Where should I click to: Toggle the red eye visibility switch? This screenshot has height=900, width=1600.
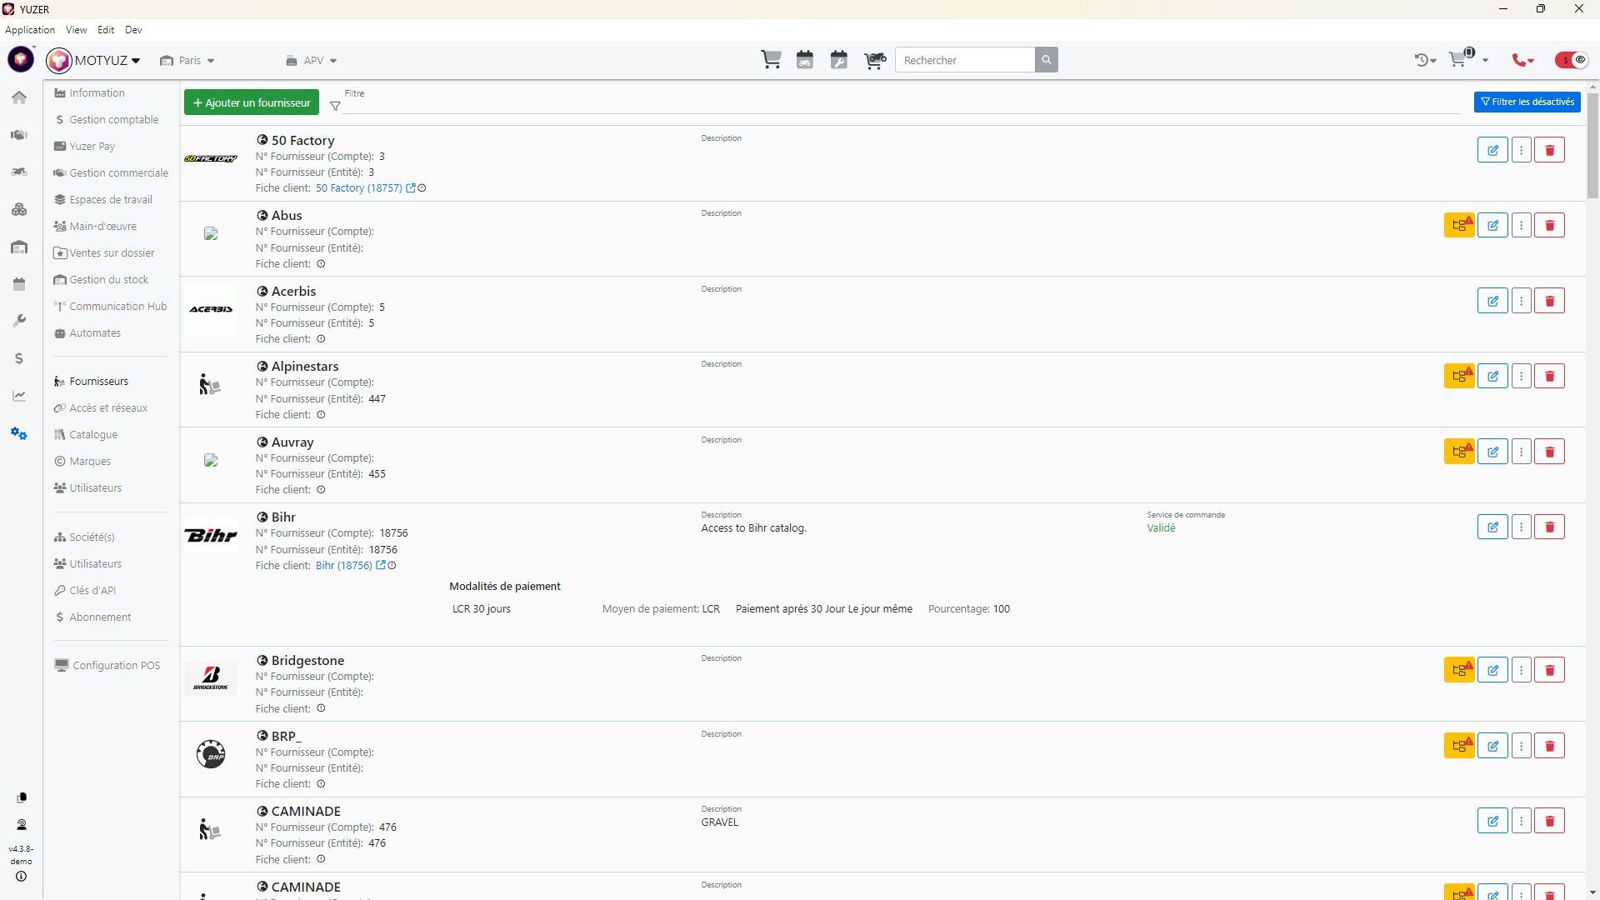click(x=1572, y=60)
